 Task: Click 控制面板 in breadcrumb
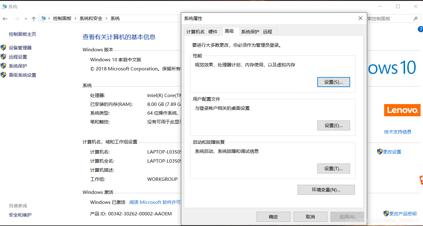pyautogui.click(x=62, y=19)
